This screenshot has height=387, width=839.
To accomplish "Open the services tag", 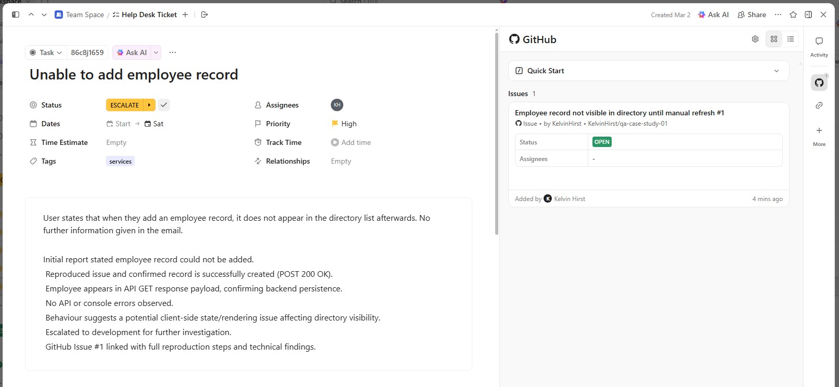I will click(x=120, y=162).
